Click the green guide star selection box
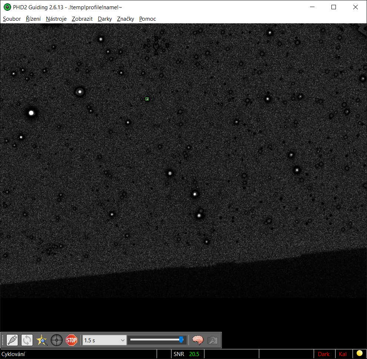Image resolution: width=367 pixels, height=359 pixels. point(147,99)
